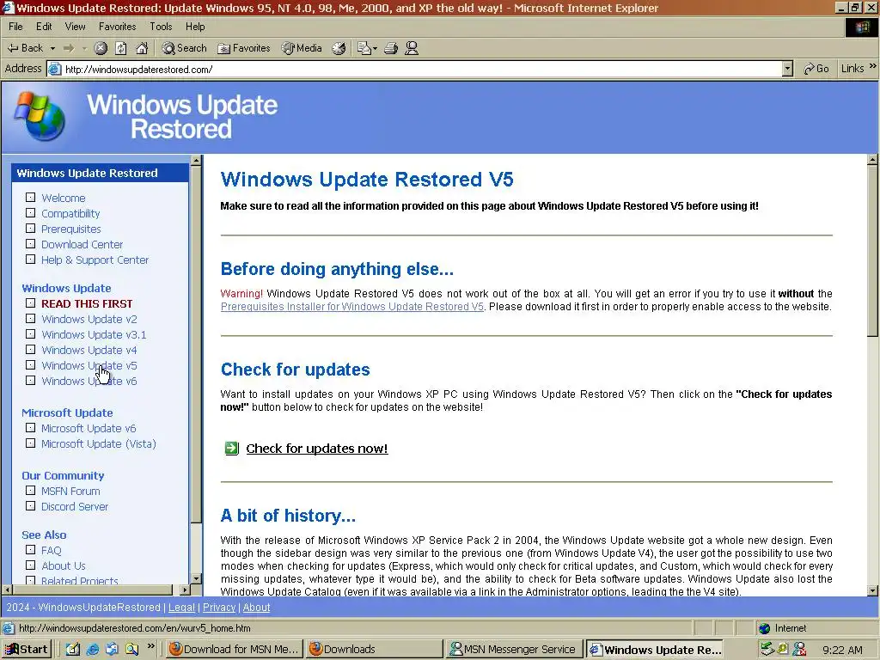Open the Legal footer link
The height and width of the screenshot is (660, 880).
point(182,608)
